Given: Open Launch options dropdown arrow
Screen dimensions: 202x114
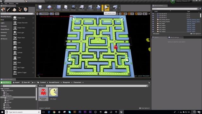Looking at the screenshot, I should [119, 8].
